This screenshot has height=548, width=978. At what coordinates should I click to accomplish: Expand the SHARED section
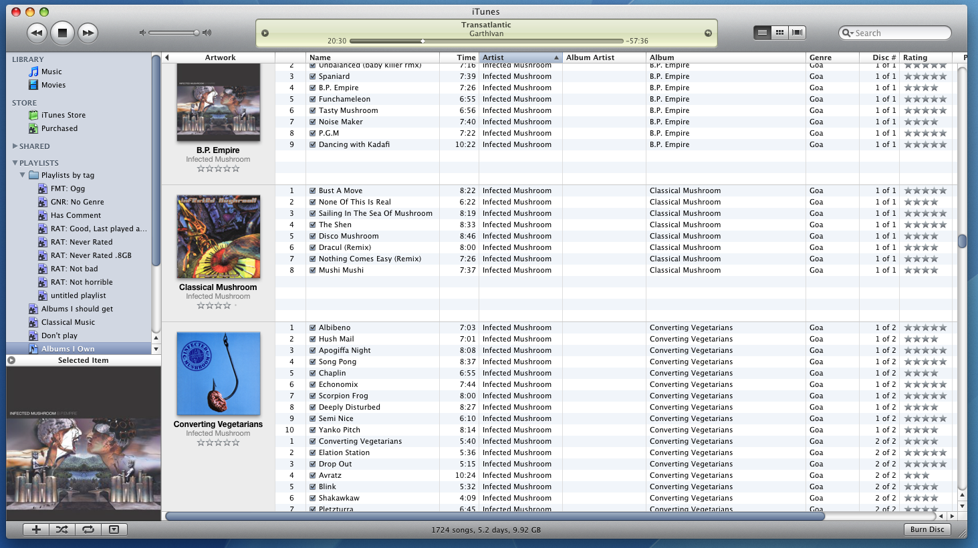click(15, 146)
